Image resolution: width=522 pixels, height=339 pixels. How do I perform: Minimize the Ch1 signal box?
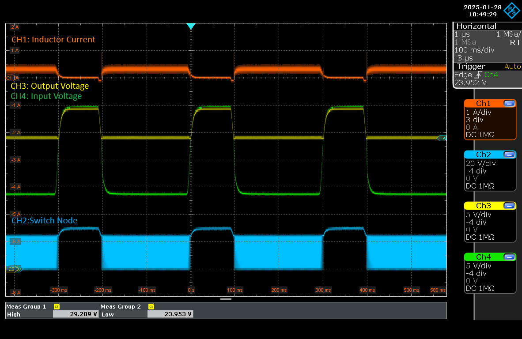(x=509, y=103)
